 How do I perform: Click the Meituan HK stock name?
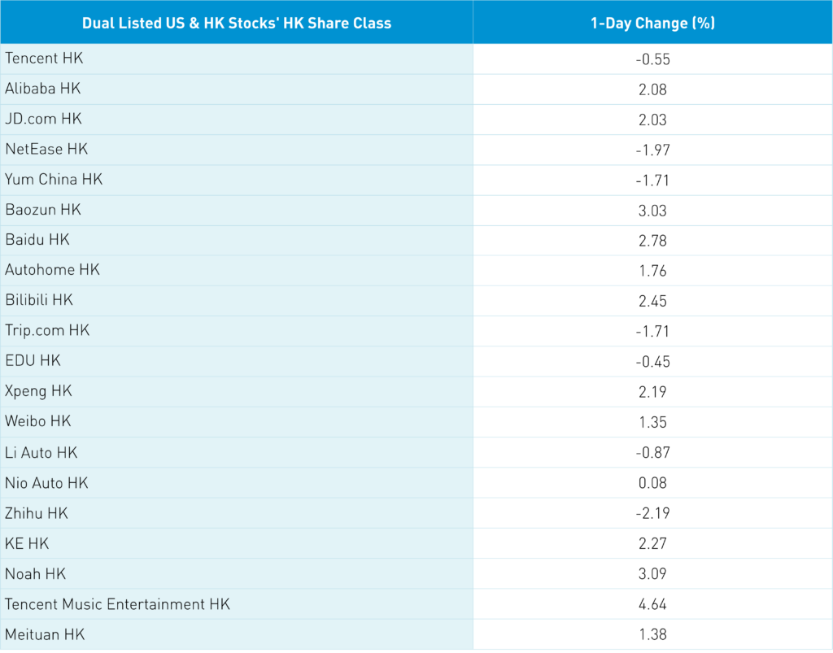(44, 634)
